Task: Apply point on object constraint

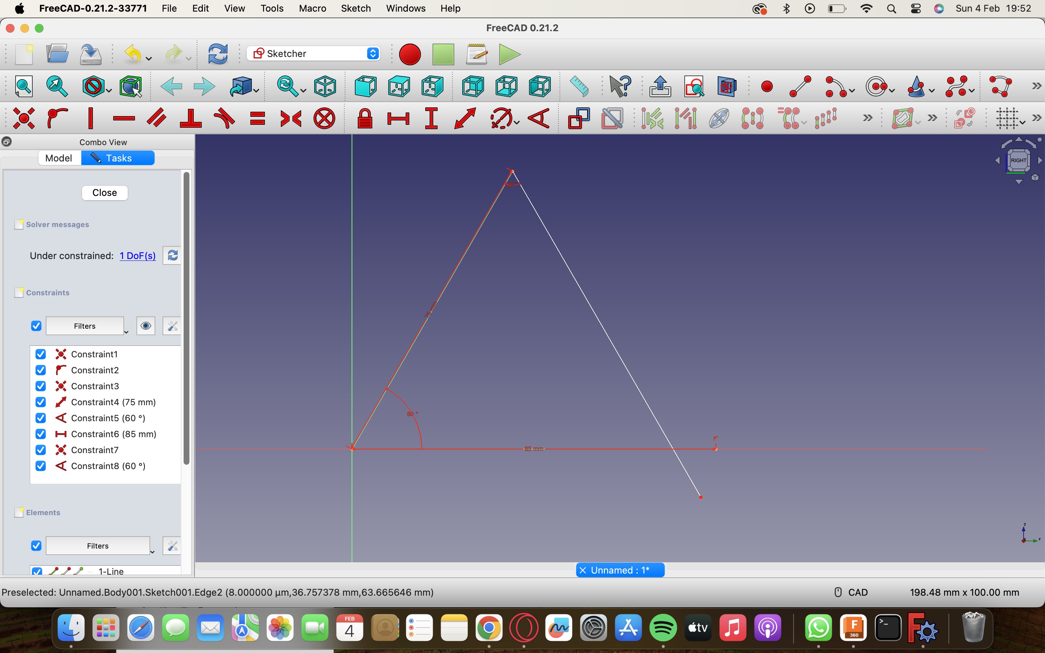Action: [x=57, y=118]
